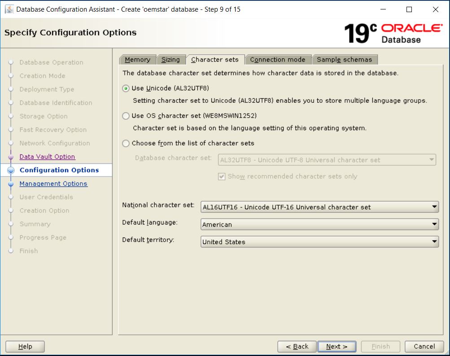Click the Help button
The height and width of the screenshot is (356, 450).
coord(25,347)
